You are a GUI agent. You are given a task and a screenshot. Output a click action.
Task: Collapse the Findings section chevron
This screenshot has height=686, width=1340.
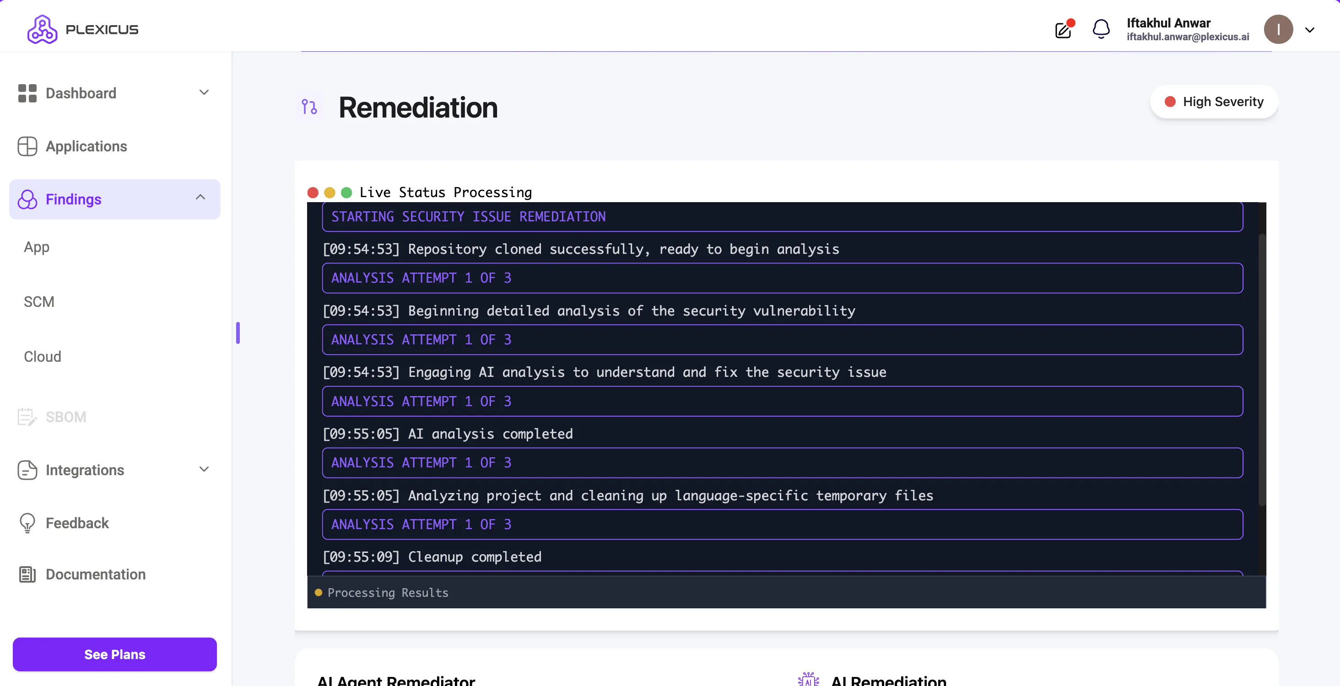click(200, 197)
